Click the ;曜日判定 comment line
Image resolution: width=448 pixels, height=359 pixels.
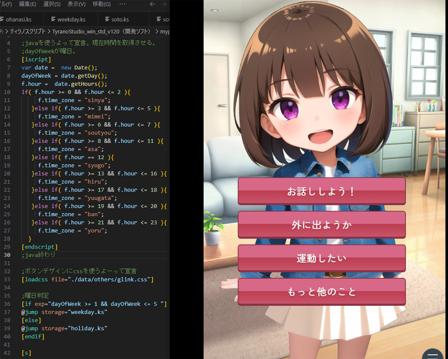pyautogui.click(x=35, y=296)
